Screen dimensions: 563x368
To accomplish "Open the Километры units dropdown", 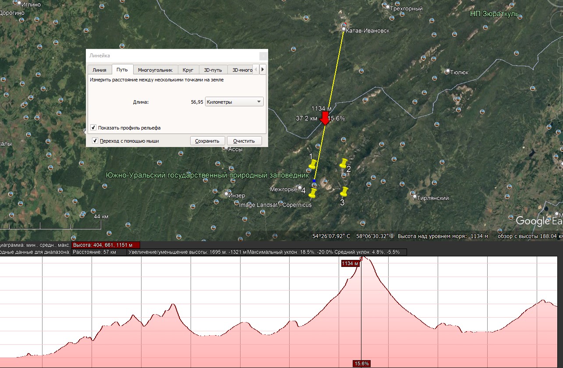I will pyautogui.click(x=234, y=102).
